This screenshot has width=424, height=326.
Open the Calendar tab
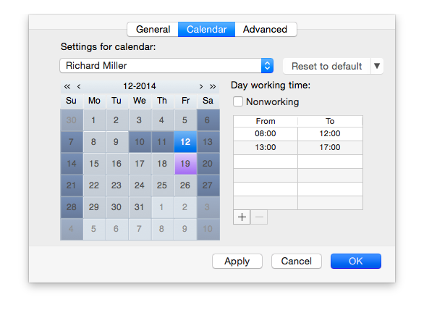pyautogui.click(x=207, y=29)
